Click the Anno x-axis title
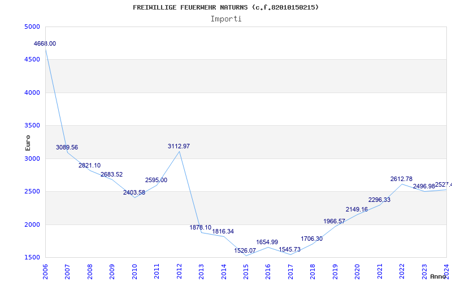 pos(440,276)
